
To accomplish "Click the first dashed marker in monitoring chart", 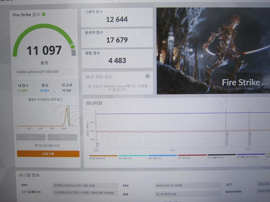I will (x=226, y=128).
